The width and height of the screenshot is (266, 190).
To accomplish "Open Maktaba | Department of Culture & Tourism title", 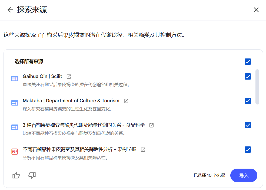I will pyautogui.click(x=71, y=101).
